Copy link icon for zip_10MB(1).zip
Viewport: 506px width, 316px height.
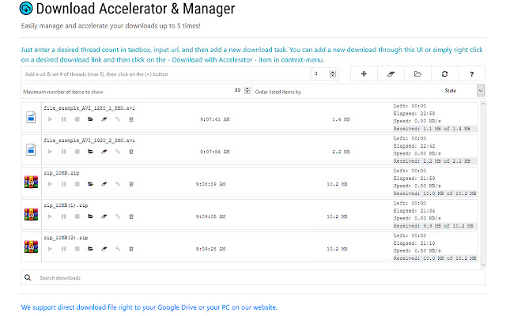coord(117,216)
